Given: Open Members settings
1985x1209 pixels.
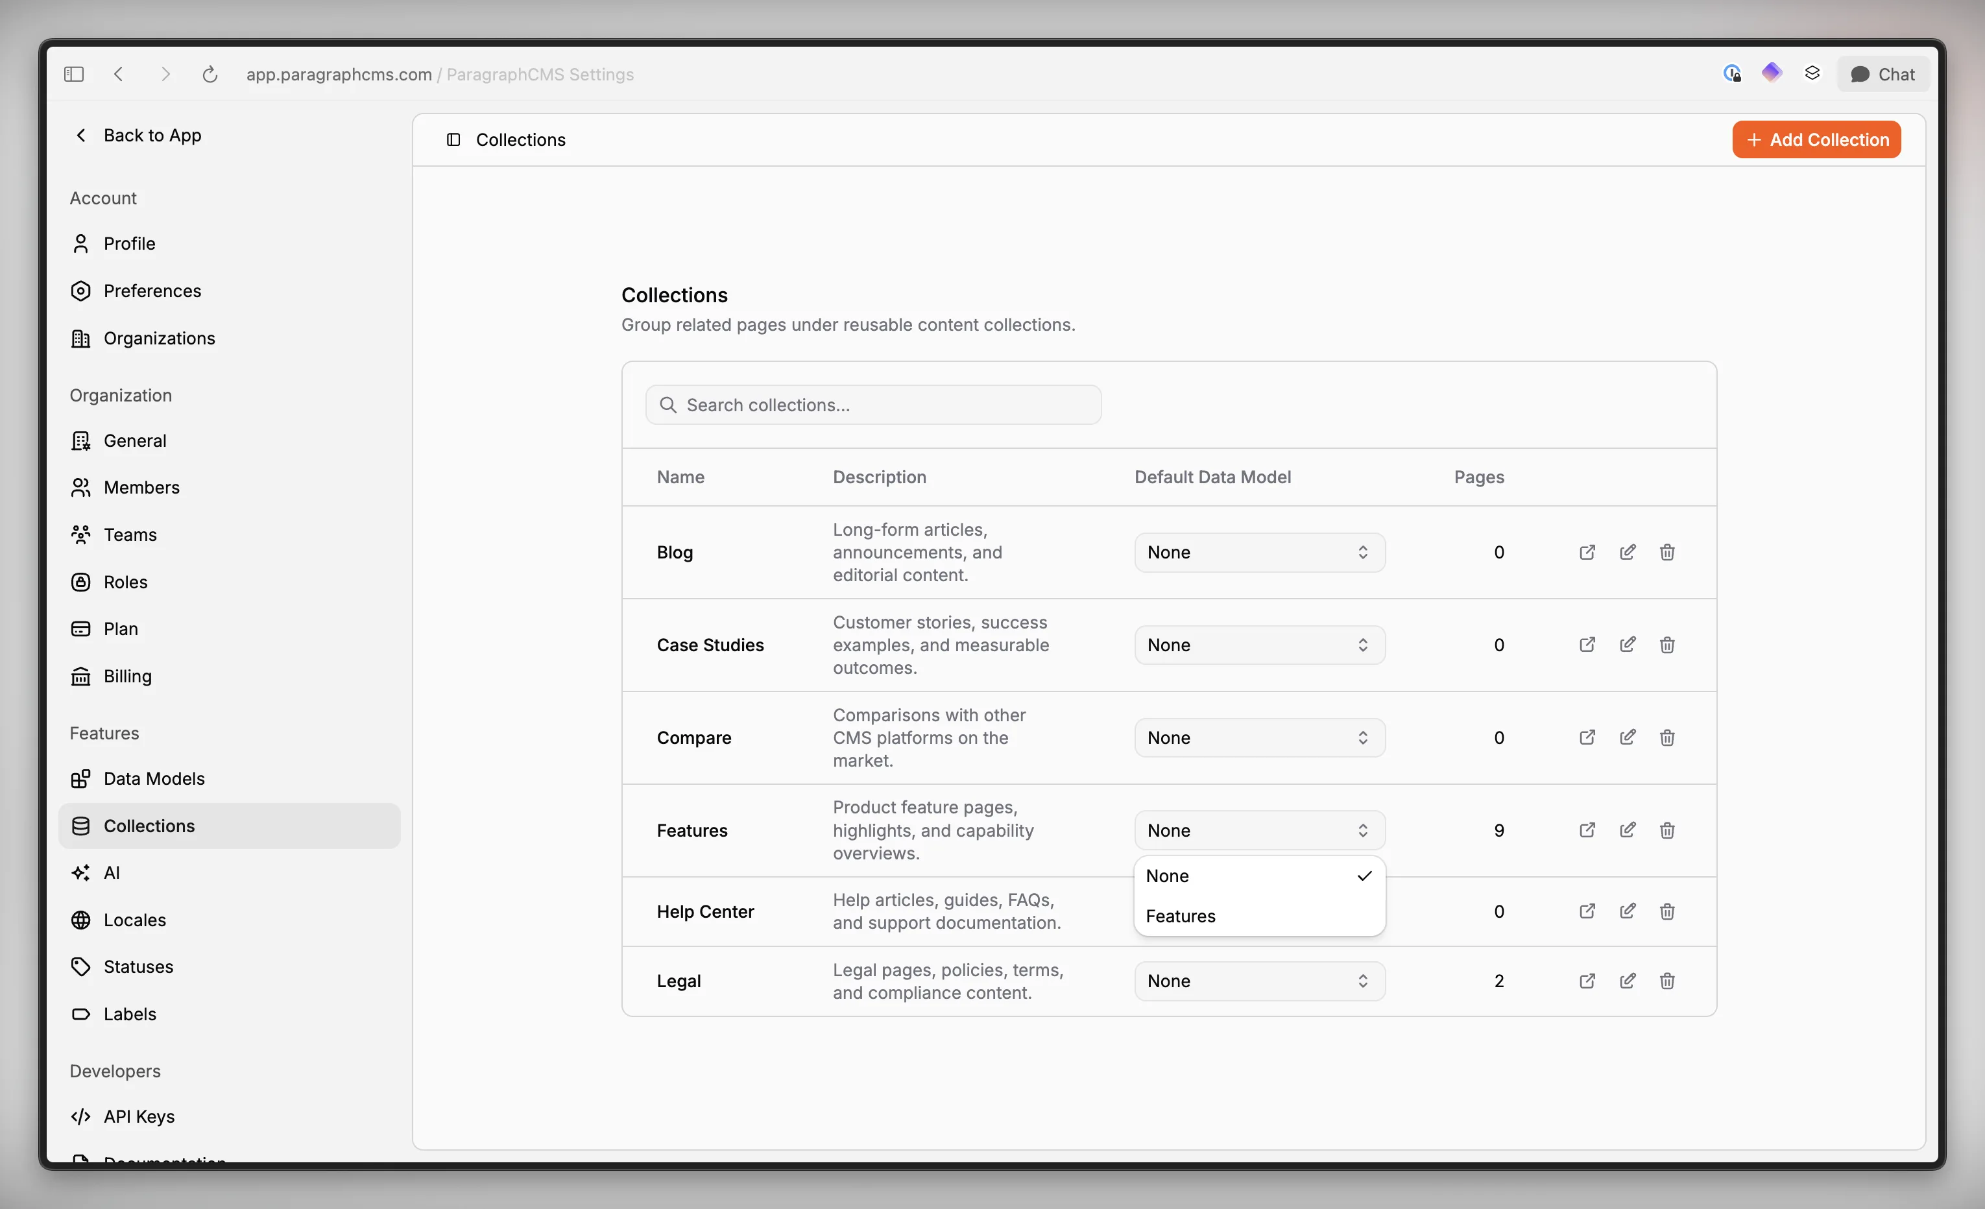Looking at the screenshot, I should (229, 487).
